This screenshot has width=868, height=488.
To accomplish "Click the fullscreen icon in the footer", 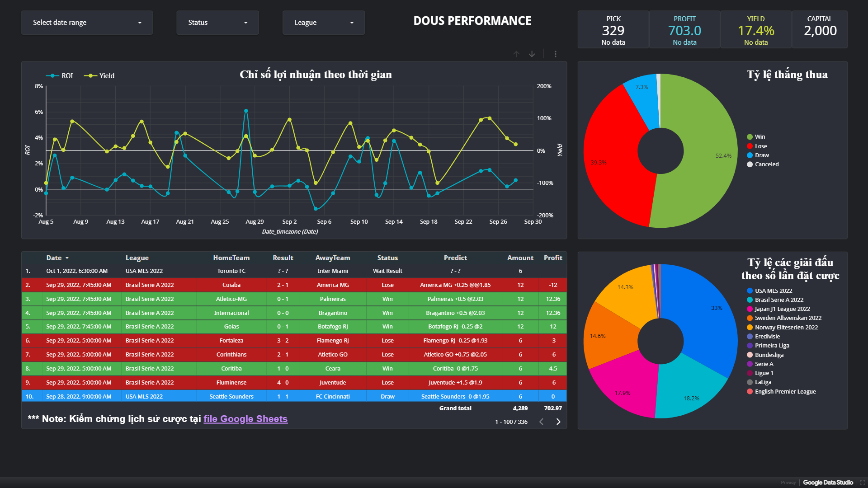I will tap(862, 482).
